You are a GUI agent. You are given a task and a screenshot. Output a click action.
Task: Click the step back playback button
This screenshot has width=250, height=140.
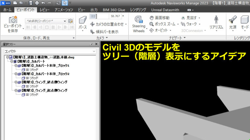click(x=34, y=27)
